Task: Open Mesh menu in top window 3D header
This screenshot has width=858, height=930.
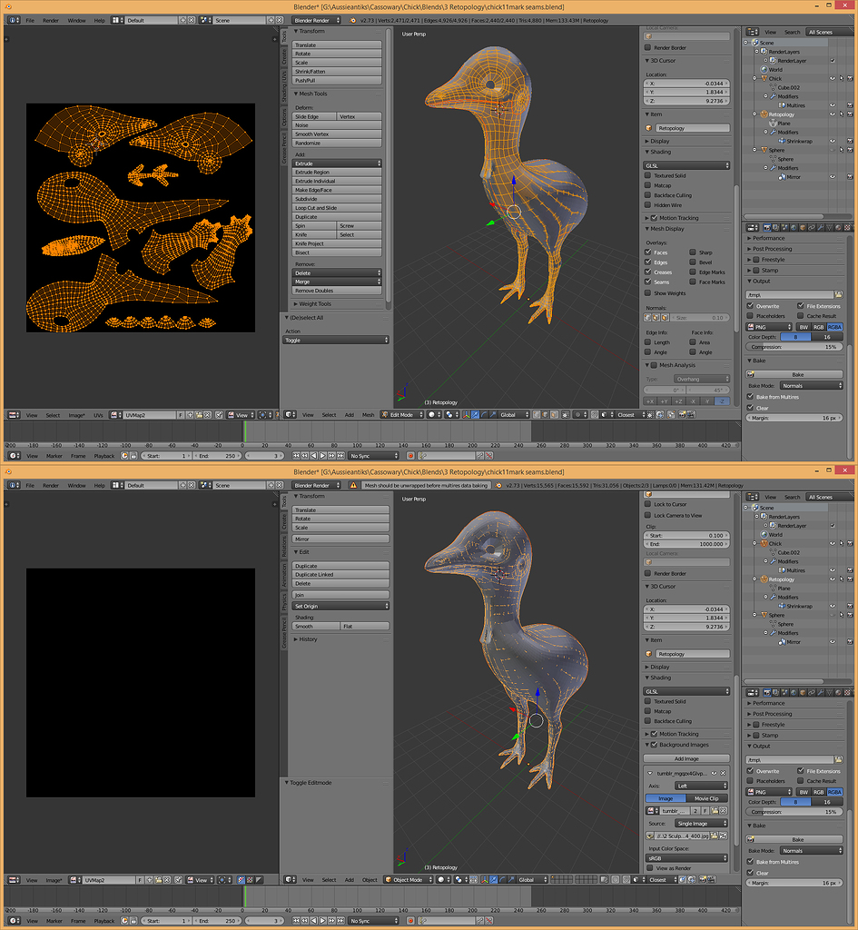Action: (369, 414)
